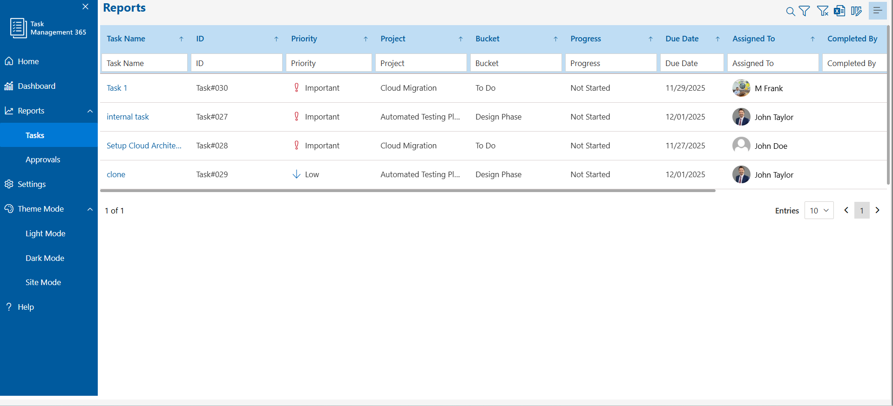Click the Reports line-chart icon

[x=9, y=110]
